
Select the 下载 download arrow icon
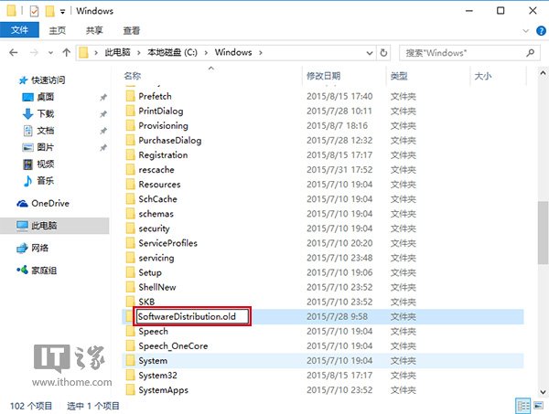[28, 113]
